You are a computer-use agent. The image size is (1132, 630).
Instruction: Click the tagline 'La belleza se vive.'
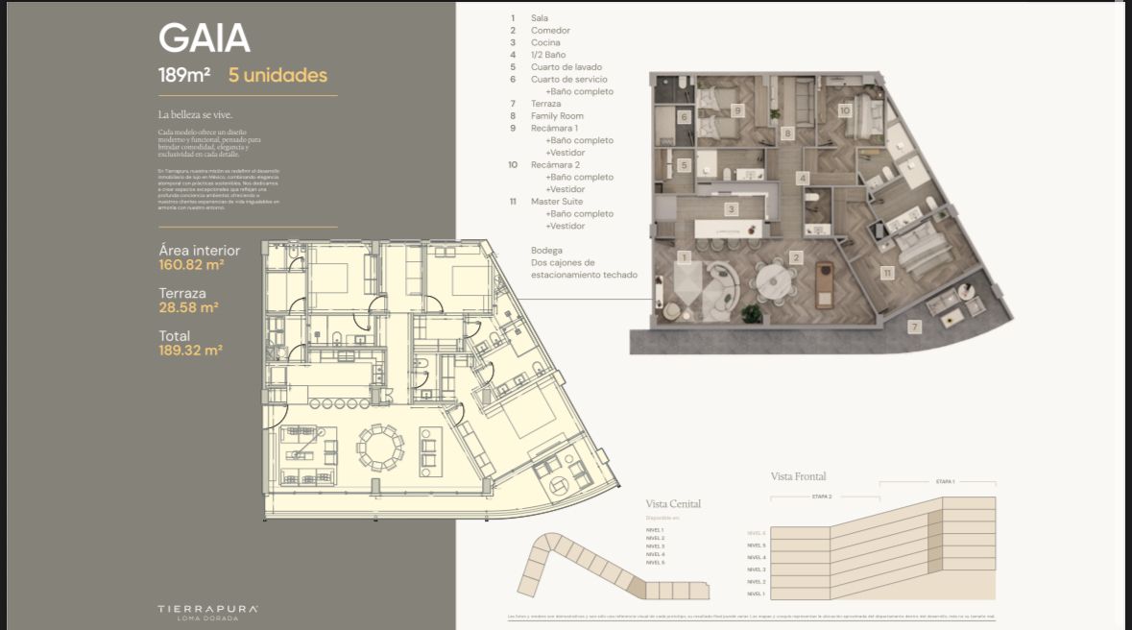196,115
